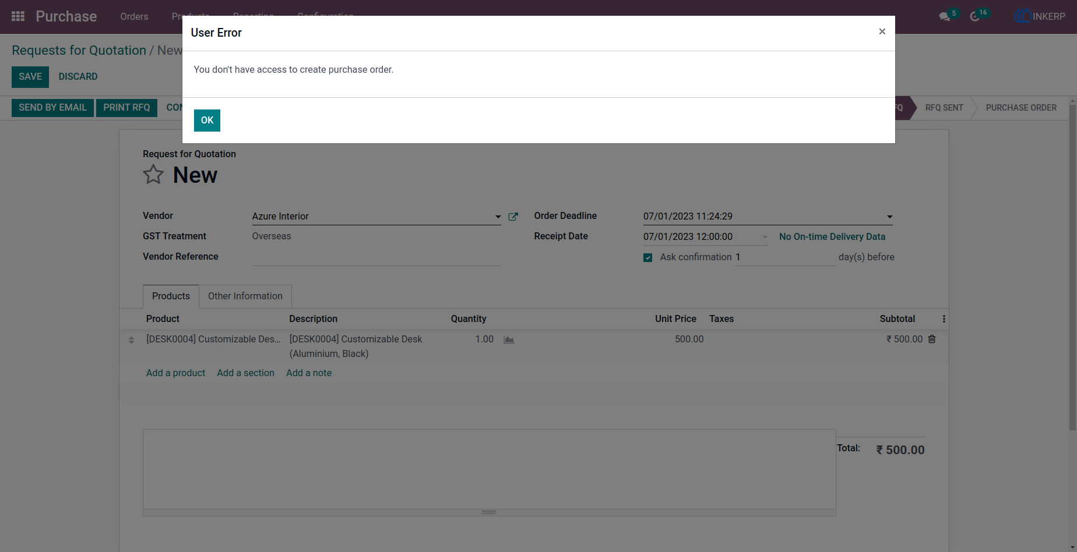Viewport: 1077px width, 552px height.
Task: Open the conversations chat icon with badge 5
Action: coord(945,17)
